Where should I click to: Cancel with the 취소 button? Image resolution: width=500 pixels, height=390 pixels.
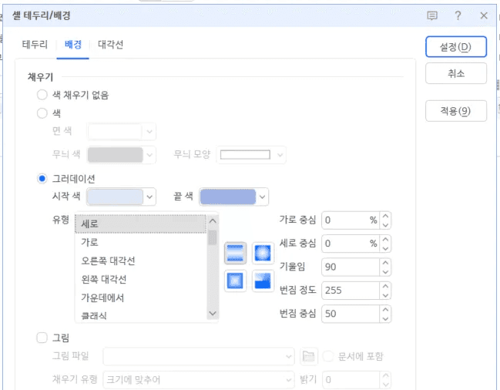tap(456, 73)
